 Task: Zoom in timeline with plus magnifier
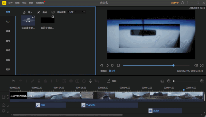[202, 81]
